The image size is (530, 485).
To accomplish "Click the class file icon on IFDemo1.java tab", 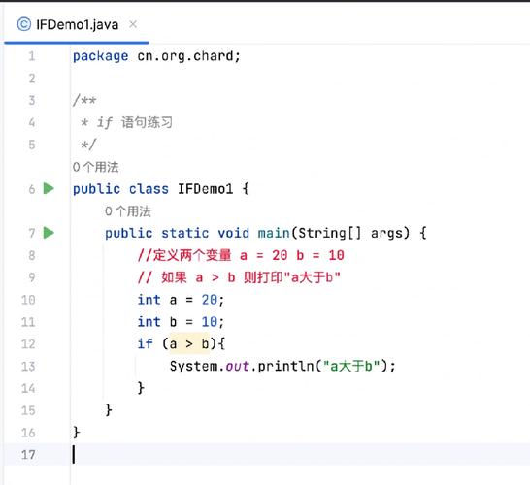I will [x=23, y=24].
